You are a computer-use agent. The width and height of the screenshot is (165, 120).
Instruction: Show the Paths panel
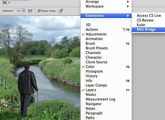(106, 118)
